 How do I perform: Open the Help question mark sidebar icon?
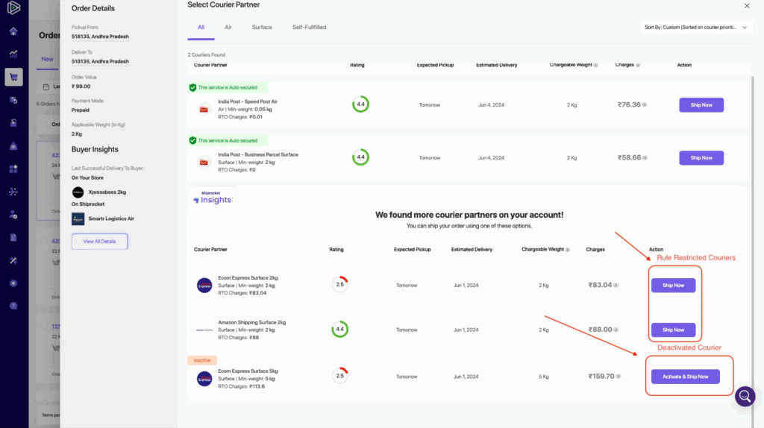[13, 306]
